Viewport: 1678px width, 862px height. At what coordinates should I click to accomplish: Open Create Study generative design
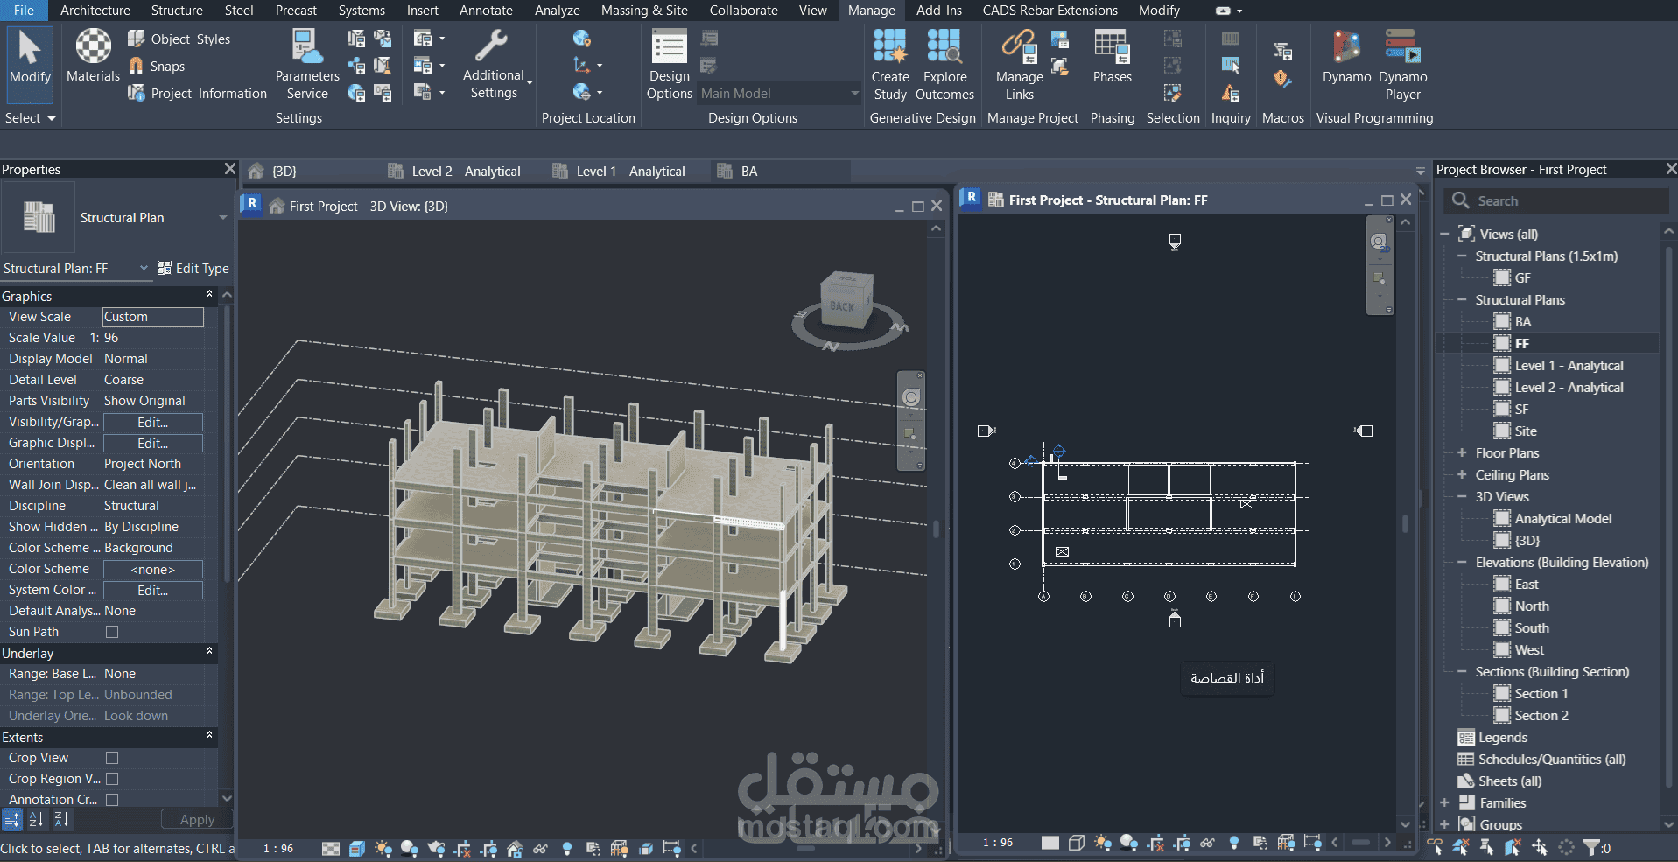point(890,65)
